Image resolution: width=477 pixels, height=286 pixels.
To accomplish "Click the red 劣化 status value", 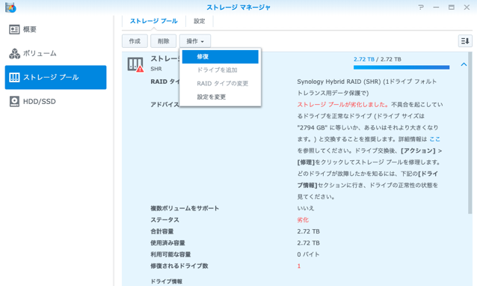I will click(303, 220).
